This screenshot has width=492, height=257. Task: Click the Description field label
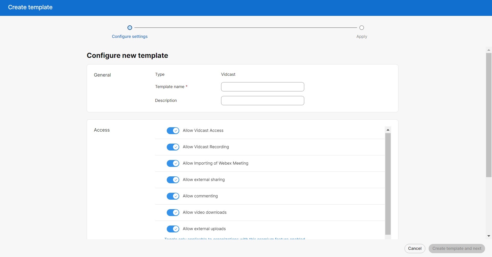166,100
